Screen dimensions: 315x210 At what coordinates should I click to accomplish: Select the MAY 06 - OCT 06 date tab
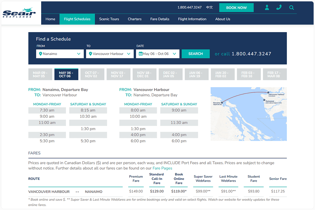(x=66, y=74)
